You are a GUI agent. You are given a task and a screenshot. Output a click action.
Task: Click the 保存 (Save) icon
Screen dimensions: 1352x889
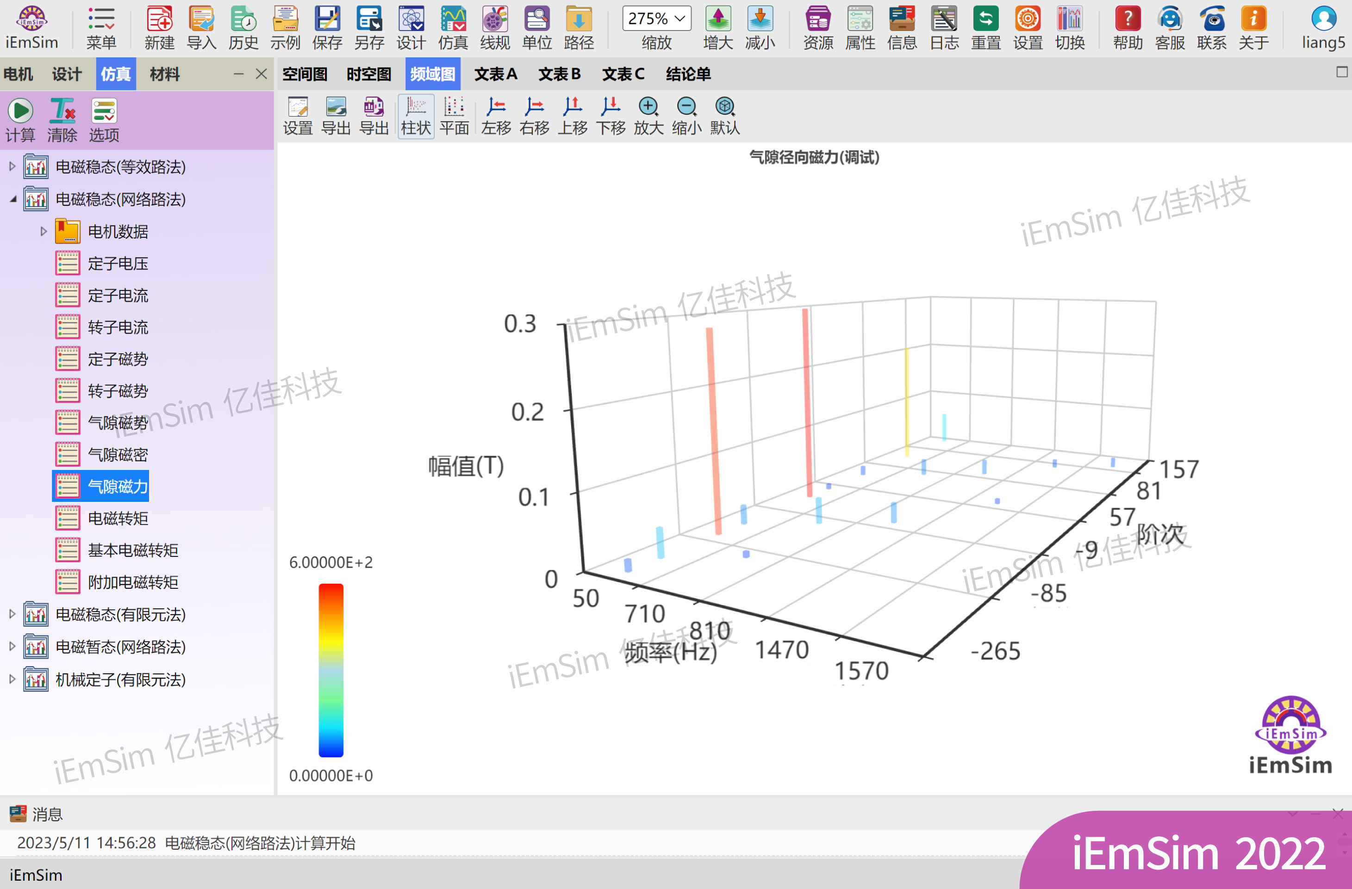(327, 27)
